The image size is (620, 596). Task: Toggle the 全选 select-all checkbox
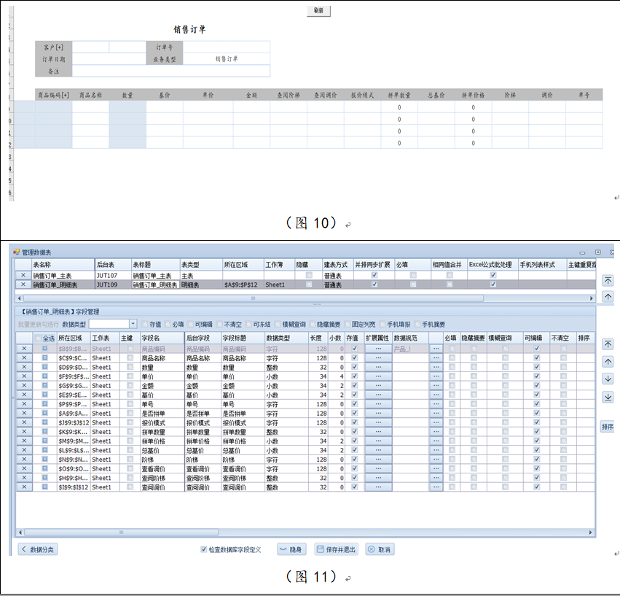39,338
